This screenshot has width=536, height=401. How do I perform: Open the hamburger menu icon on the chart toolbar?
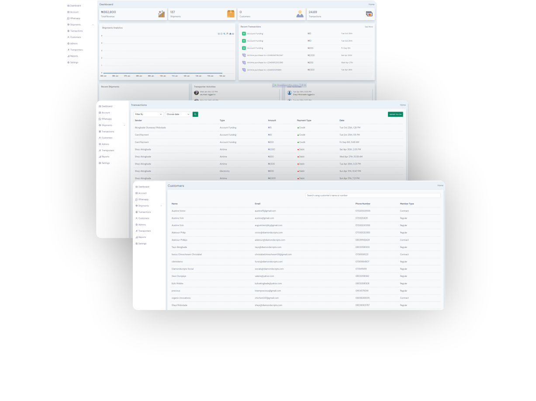(233, 34)
